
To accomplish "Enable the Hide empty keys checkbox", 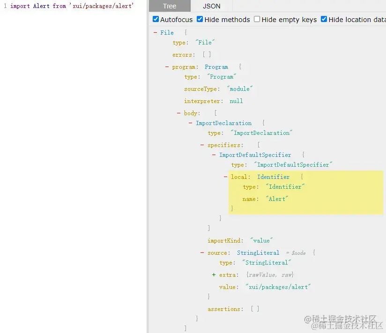I will [257, 19].
